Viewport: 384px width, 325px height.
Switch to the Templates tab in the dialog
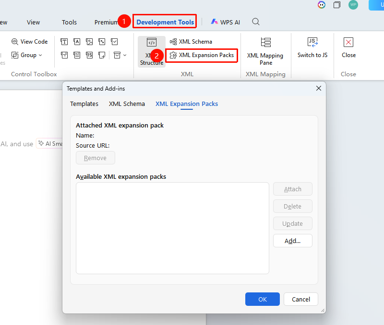tap(84, 104)
